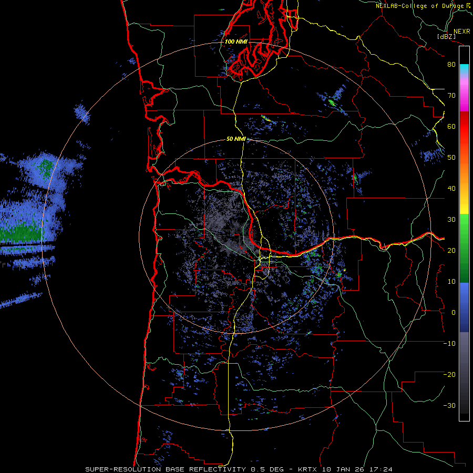Viewport: 473px width, 473px height.
Task: Click the 20 value on the dBZ scale
Action: [451, 251]
